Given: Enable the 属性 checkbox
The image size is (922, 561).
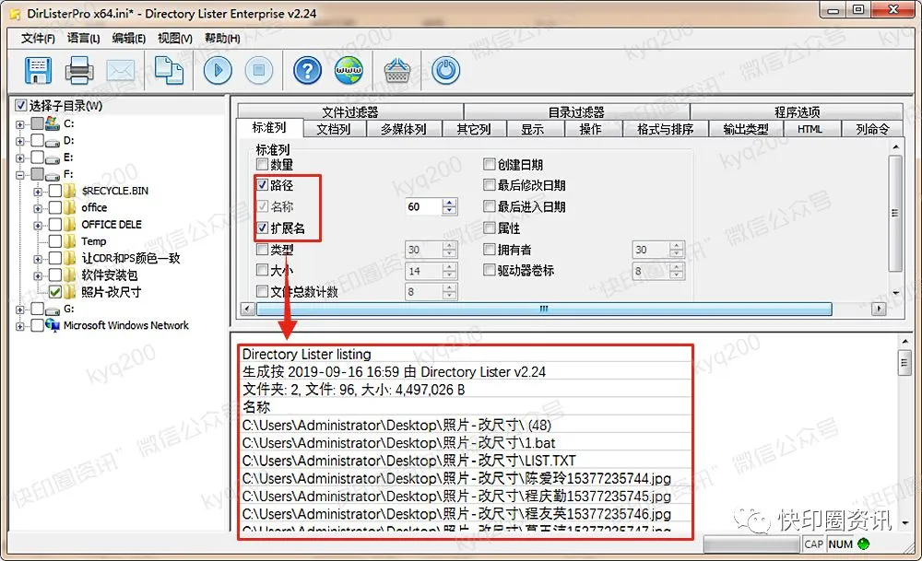Looking at the screenshot, I should pyautogui.click(x=490, y=228).
